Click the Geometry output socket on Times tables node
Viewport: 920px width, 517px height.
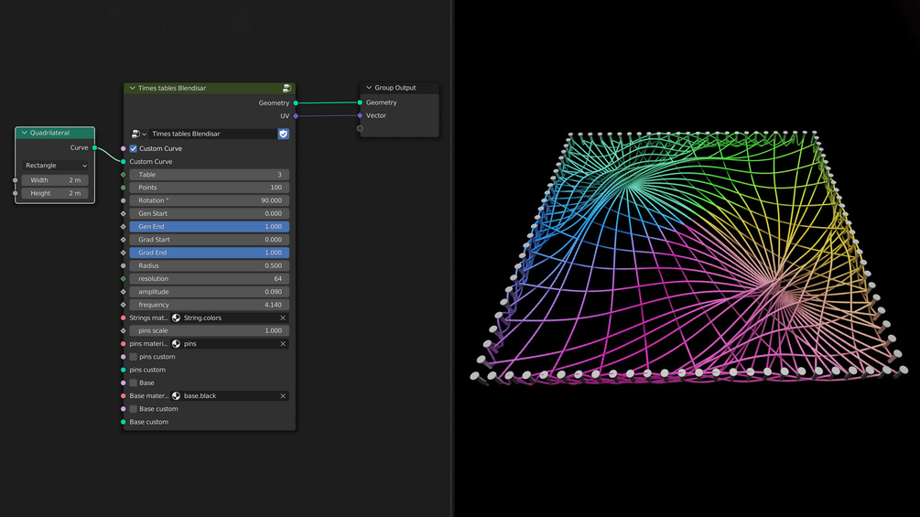pyautogui.click(x=296, y=102)
